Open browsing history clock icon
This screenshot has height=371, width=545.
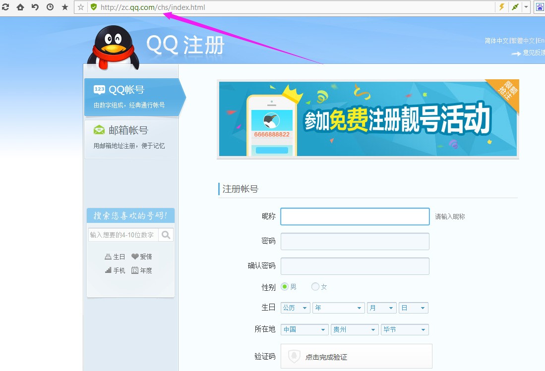coord(50,7)
